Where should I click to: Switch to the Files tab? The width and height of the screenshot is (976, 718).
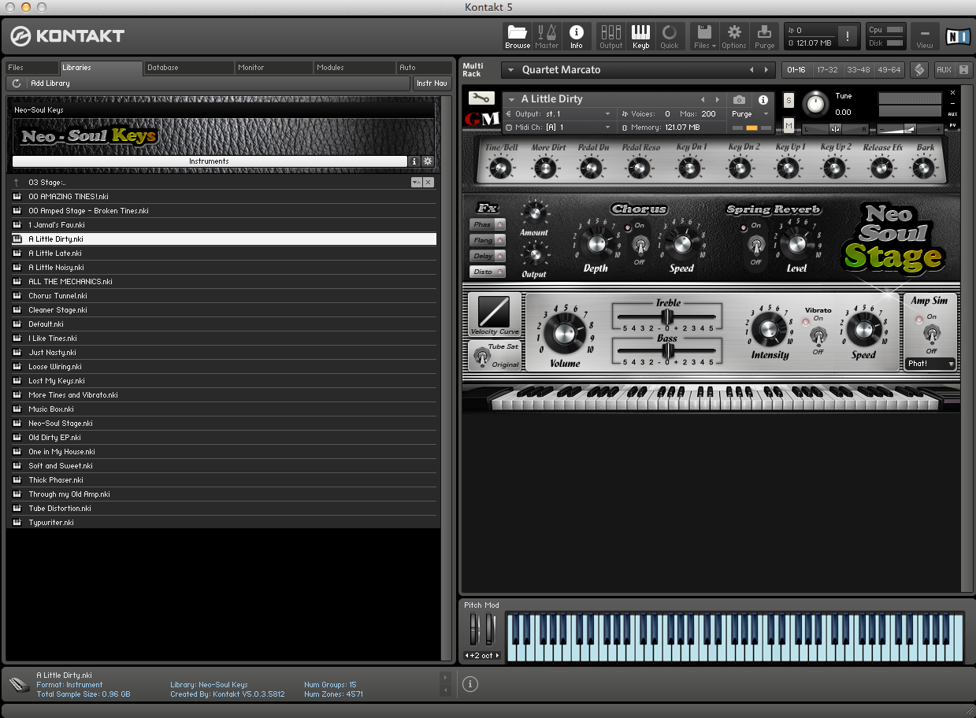(x=32, y=68)
